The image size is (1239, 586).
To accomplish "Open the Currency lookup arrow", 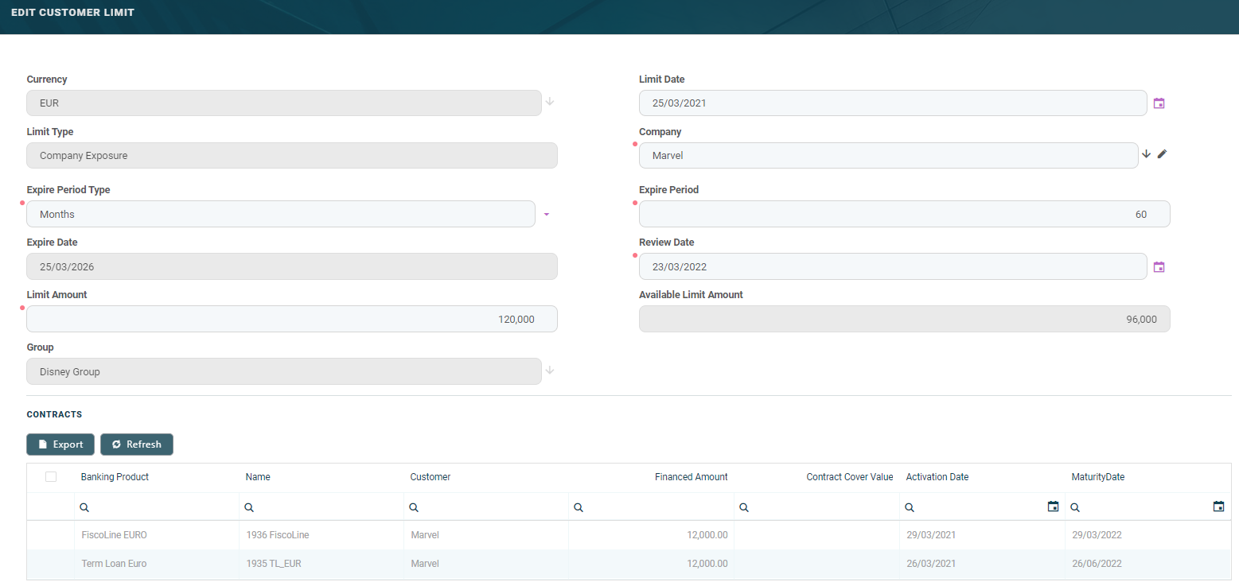I will (549, 102).
